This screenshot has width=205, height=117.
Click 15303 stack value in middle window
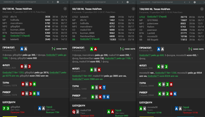click(113, 39)
